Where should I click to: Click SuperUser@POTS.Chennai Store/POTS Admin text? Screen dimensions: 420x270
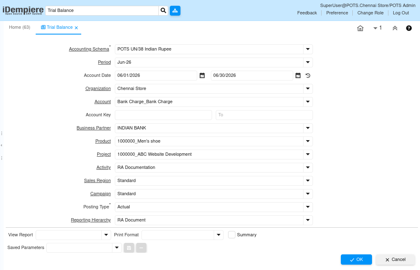pyautogui.click(x=367, y=5)
